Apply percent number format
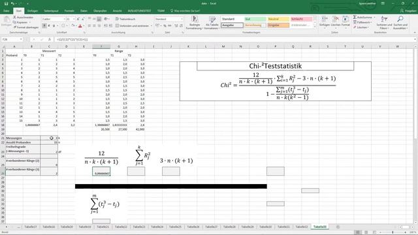Screen dimensions: 418x235 tap(165, 26)
